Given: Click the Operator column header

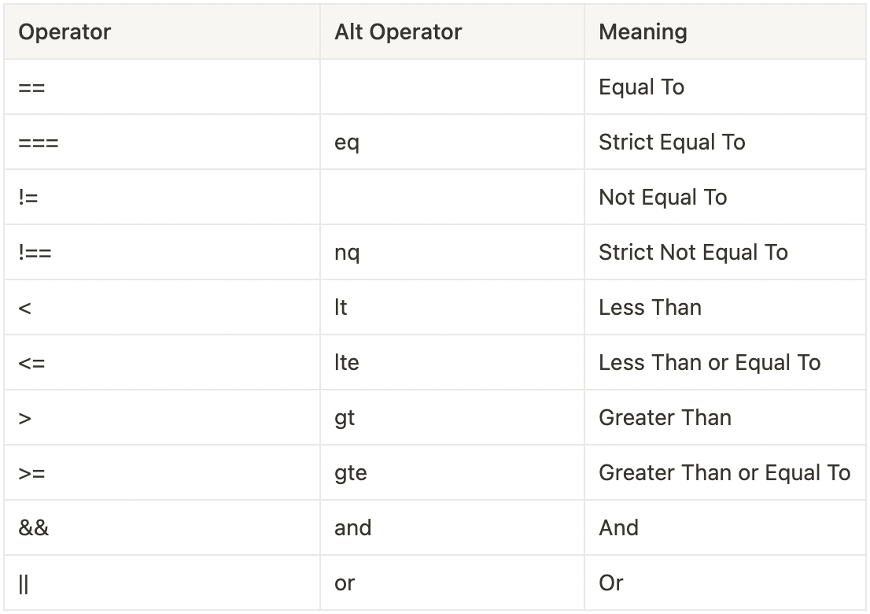Looking at the screenshot, I should coord(65,32).
